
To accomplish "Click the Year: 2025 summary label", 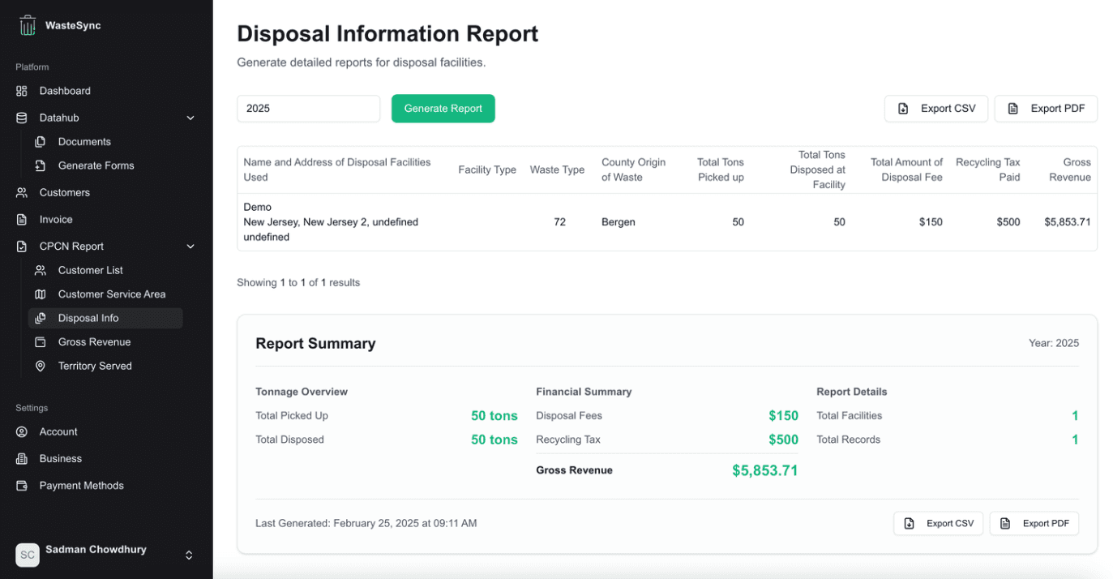I will (x=1054, y=343).
